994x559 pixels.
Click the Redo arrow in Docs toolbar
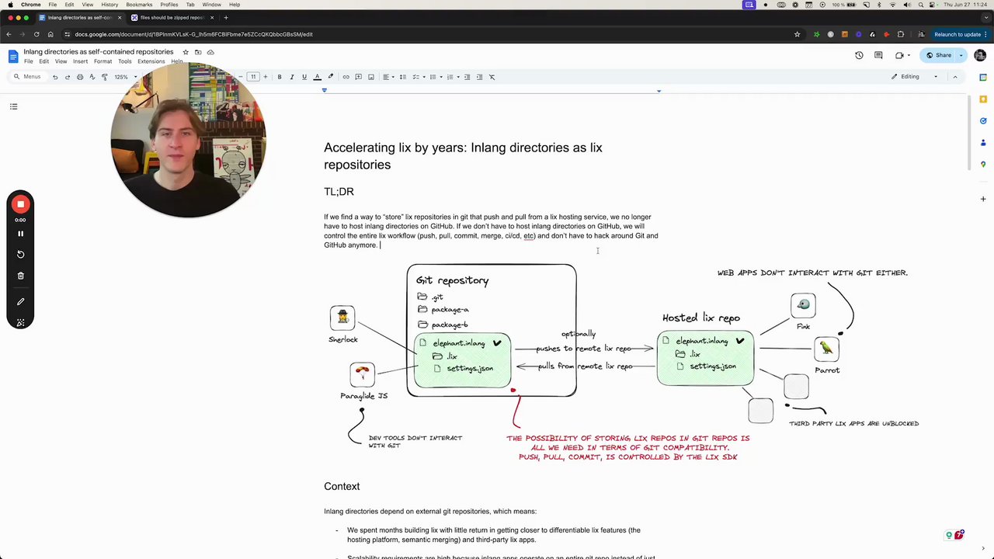coord(68,77)
